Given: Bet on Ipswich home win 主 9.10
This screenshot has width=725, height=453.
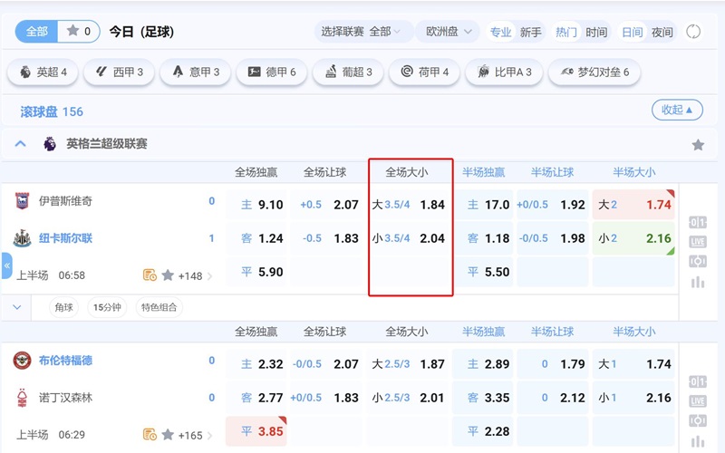Looking at the screenshot, I should pyautogui.click(x=256, y=205).
